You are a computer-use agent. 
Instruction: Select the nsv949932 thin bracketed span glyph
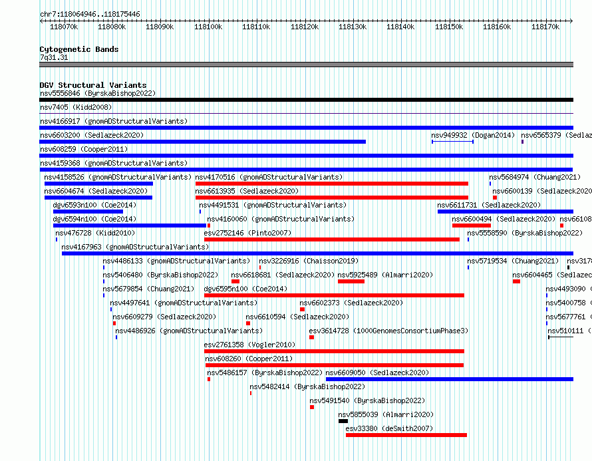point(453,142)
